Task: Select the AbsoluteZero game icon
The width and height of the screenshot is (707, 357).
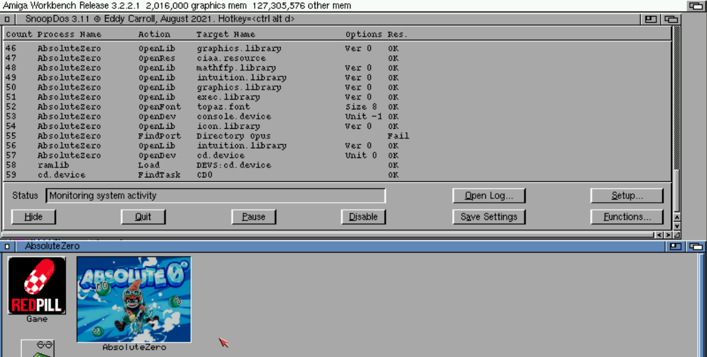Action: pyautogui.click(x=134, y=300)
